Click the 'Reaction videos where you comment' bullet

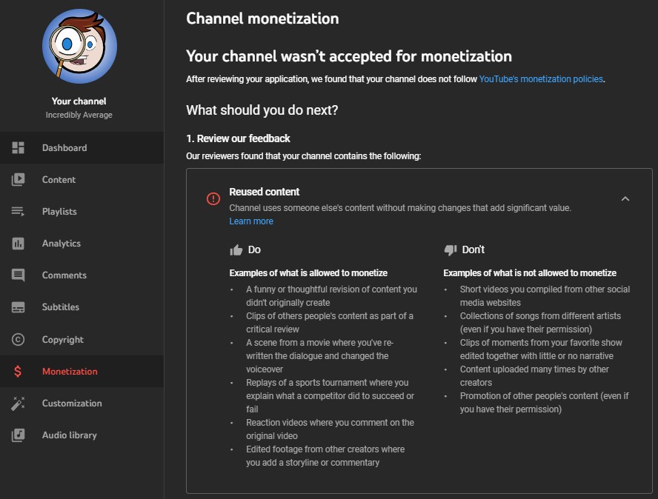point(330,429)
